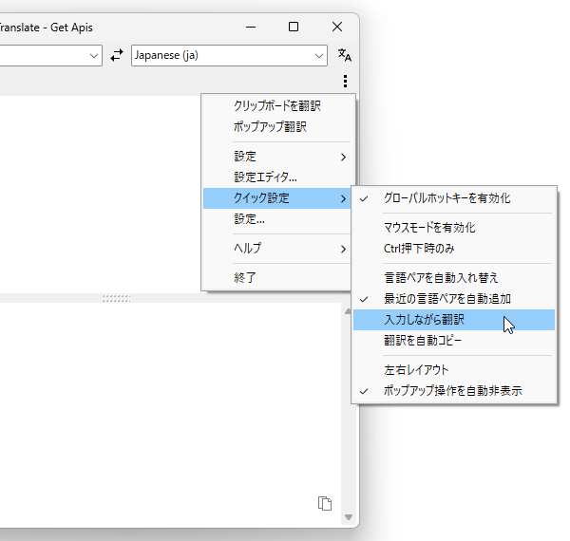Image resolution: width=570 pixels, height=541 pixels.
Task: Click inside the translation output text area
Action: (x=170, y=414)
